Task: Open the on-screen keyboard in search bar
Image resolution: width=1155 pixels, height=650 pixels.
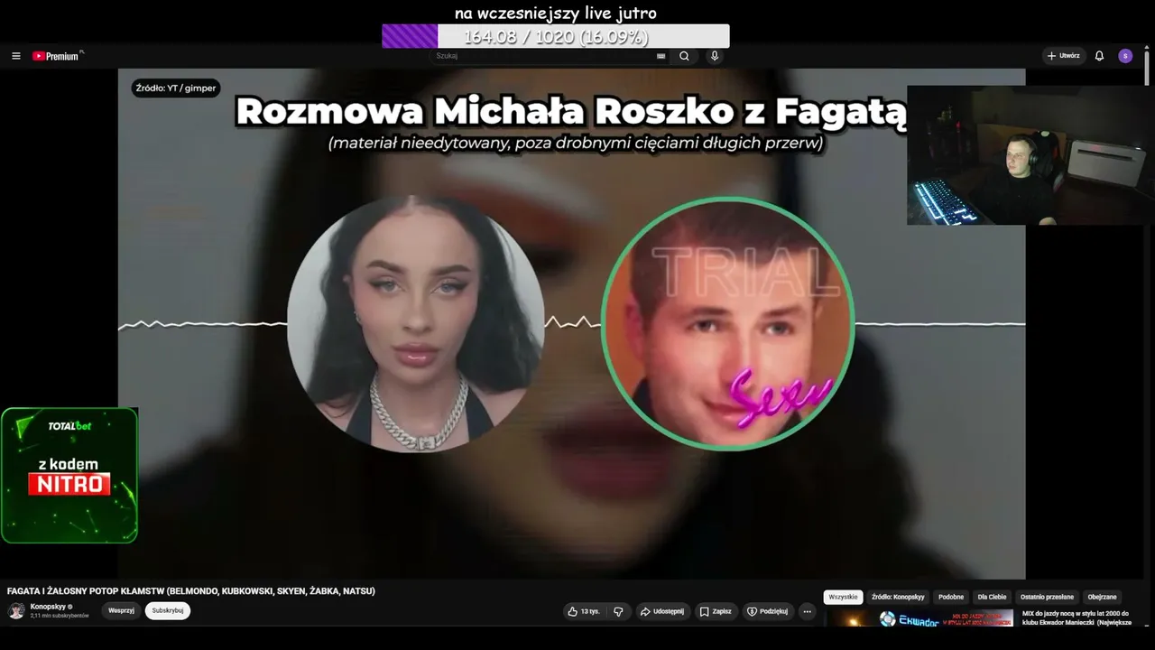Action: 661,56
